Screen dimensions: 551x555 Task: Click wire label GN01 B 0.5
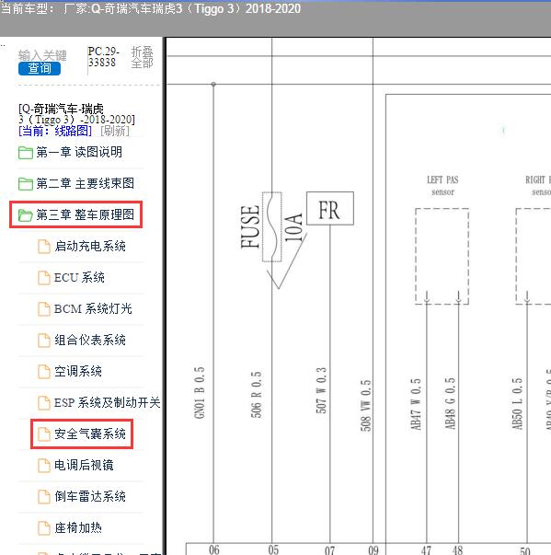[199, 392]
